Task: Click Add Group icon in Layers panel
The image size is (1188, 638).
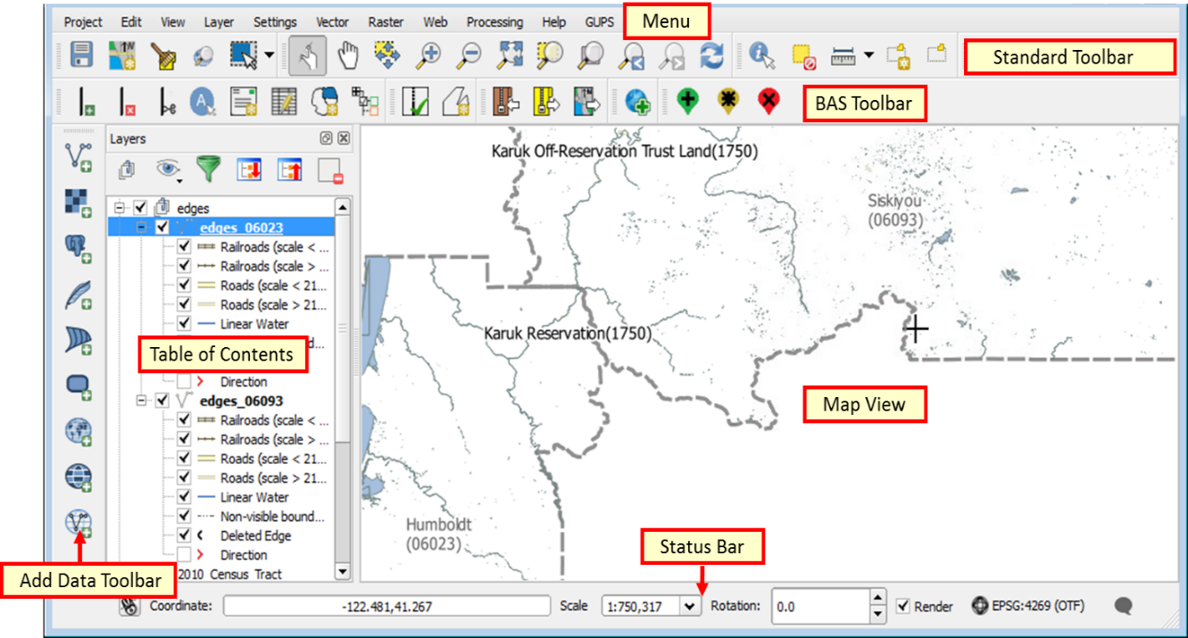Action: (127, 170)
